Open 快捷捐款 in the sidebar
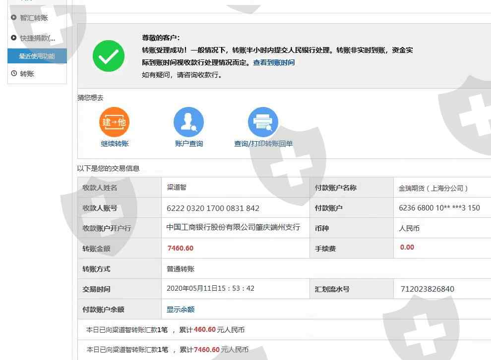 38,38
